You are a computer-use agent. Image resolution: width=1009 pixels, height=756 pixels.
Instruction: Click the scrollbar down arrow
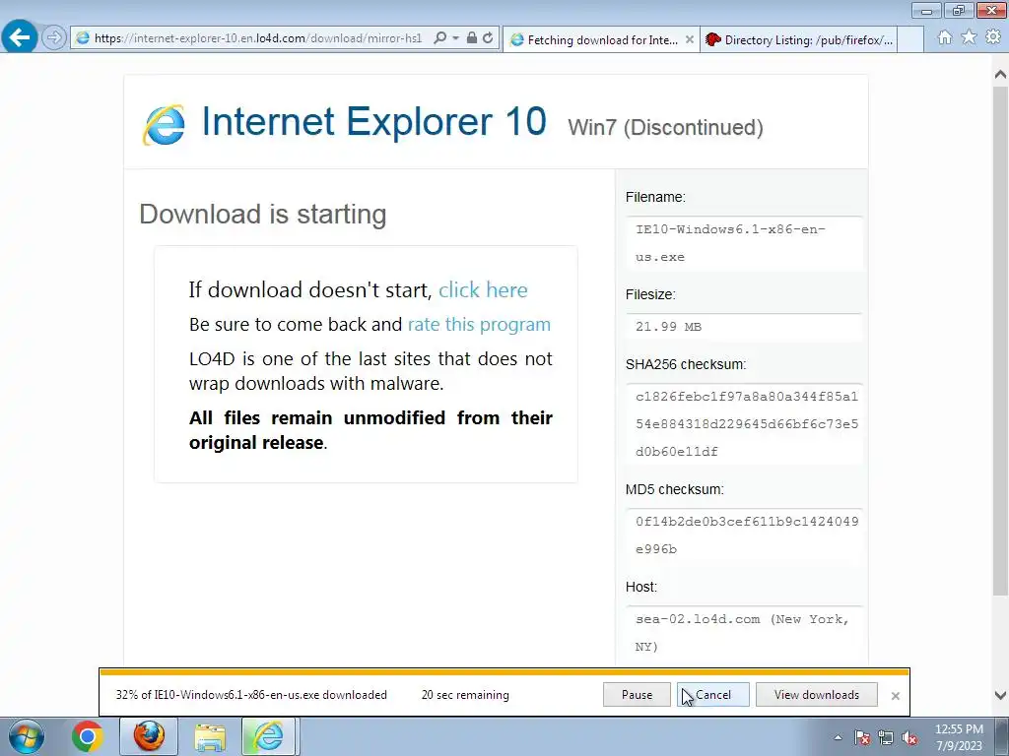[1001, 695]
